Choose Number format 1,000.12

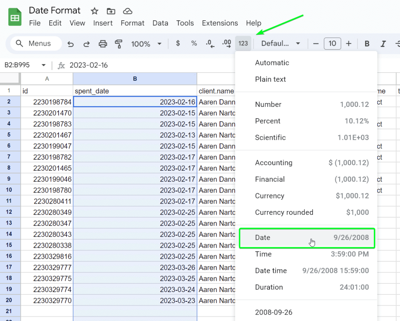tap(306, 104)
